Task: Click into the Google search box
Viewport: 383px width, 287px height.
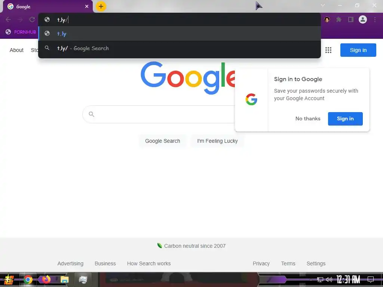Action: (x=159, y=114)
